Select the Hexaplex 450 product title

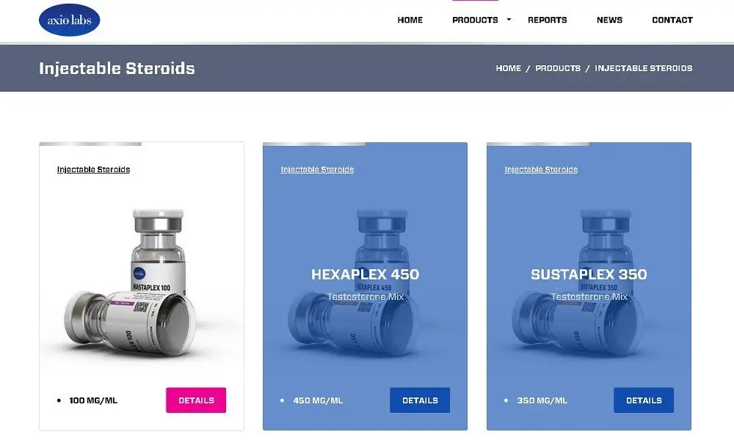(x=365, y=274)
